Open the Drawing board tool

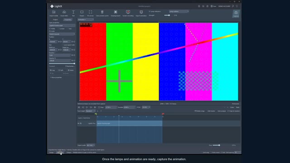pyautogui.click(x=116, y=13)
